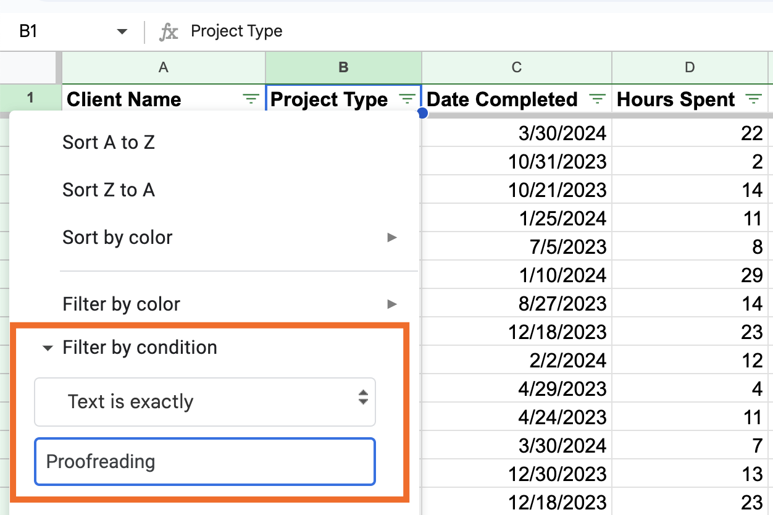Click hours cell with value 29
The width and height of the screenshot is (773, 515).
[x=690, y=275]
